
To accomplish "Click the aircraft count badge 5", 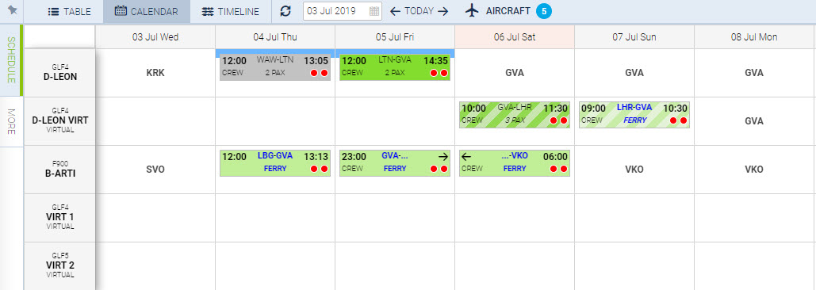I will tap(544, 11).
